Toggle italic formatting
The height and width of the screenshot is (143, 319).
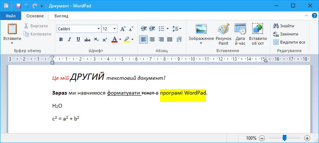pos(69,40)
